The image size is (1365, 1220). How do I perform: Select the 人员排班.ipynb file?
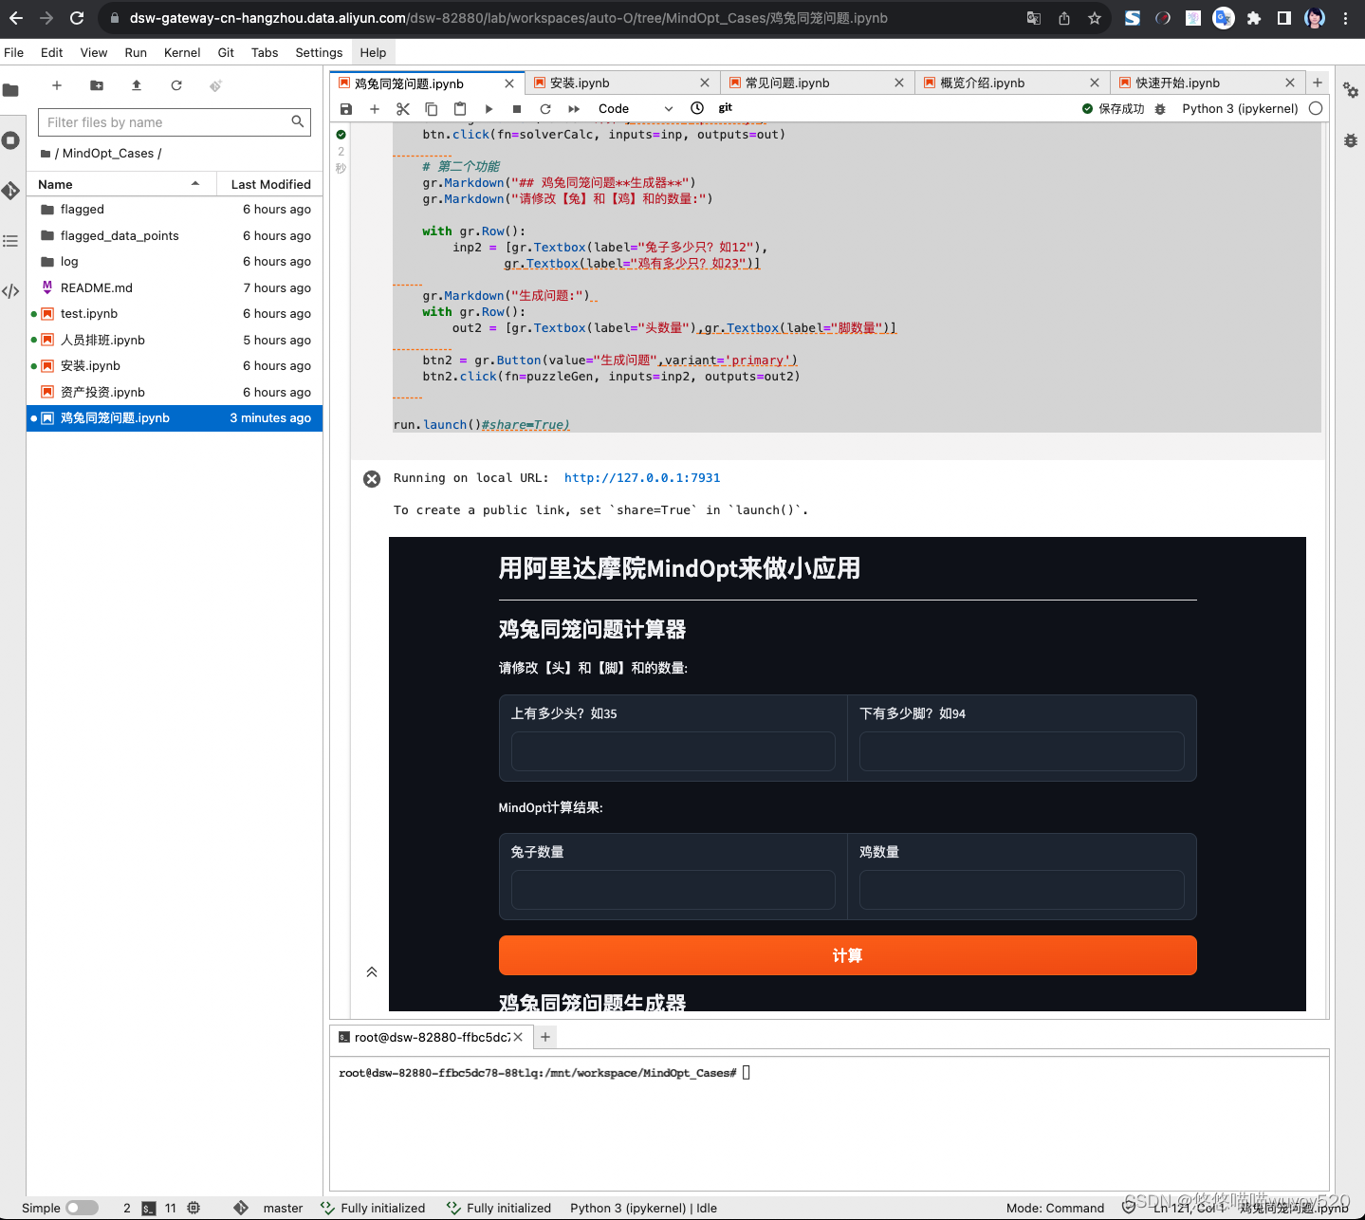click(175, 341)
